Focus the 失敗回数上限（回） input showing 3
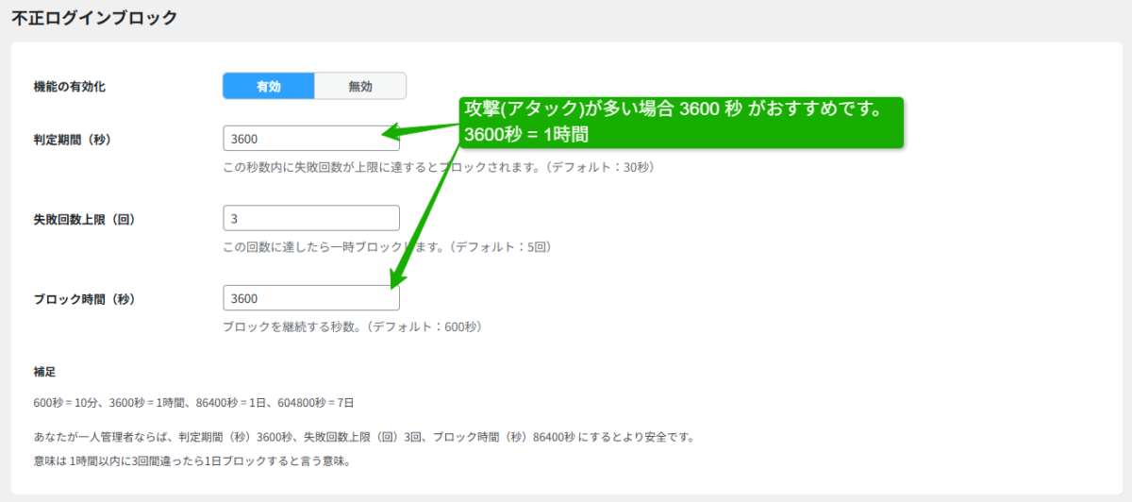 point(311,218)
